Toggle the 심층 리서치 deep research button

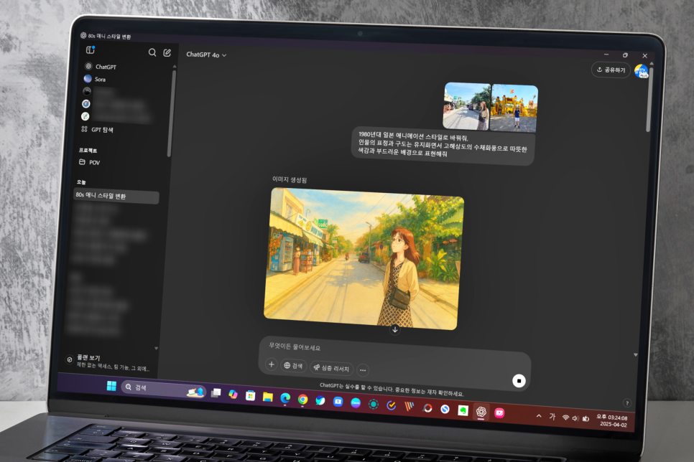[331, 368]
